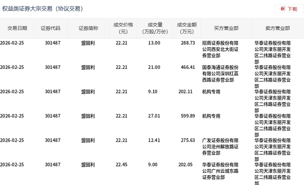The height and width of the screenshot is (185, 304).
Task: Click the seller cell in the 466.41 row
Action: click(273, 77)
